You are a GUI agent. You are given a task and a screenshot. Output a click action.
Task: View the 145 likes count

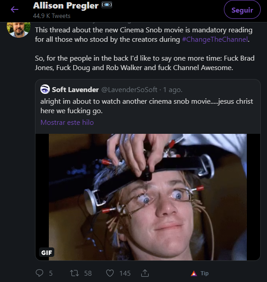[x=125, y=273]
